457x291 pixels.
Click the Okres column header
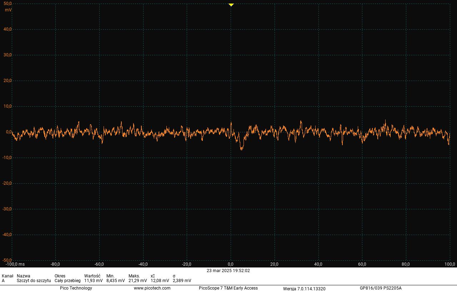60,276
